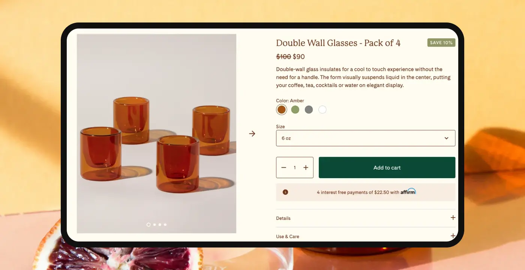Show the third carousel image dot
525x270 pixels.
(x=160, y=225)
